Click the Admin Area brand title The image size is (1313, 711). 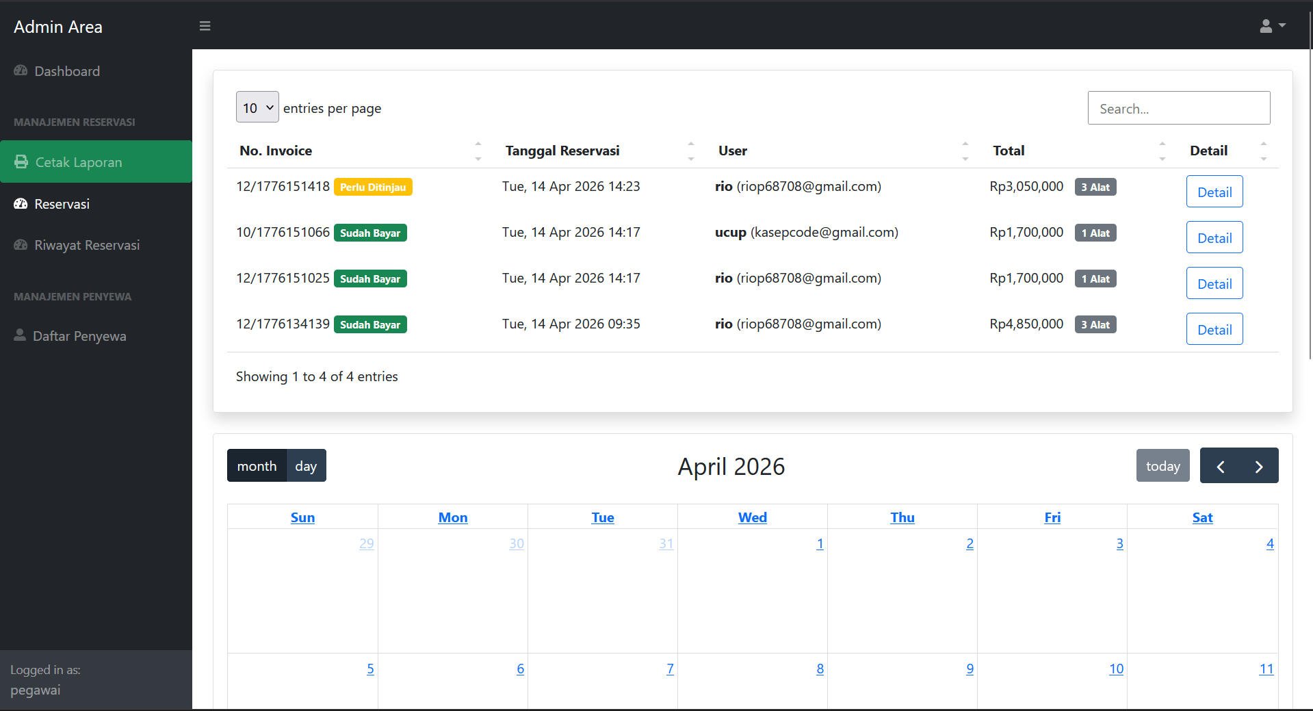pos(58,27)
